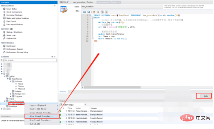The width and height of the screenshot is (214, 129).
Task: Toggle invisible characters icon in DDL toolbar
Action: coord(102,12)
